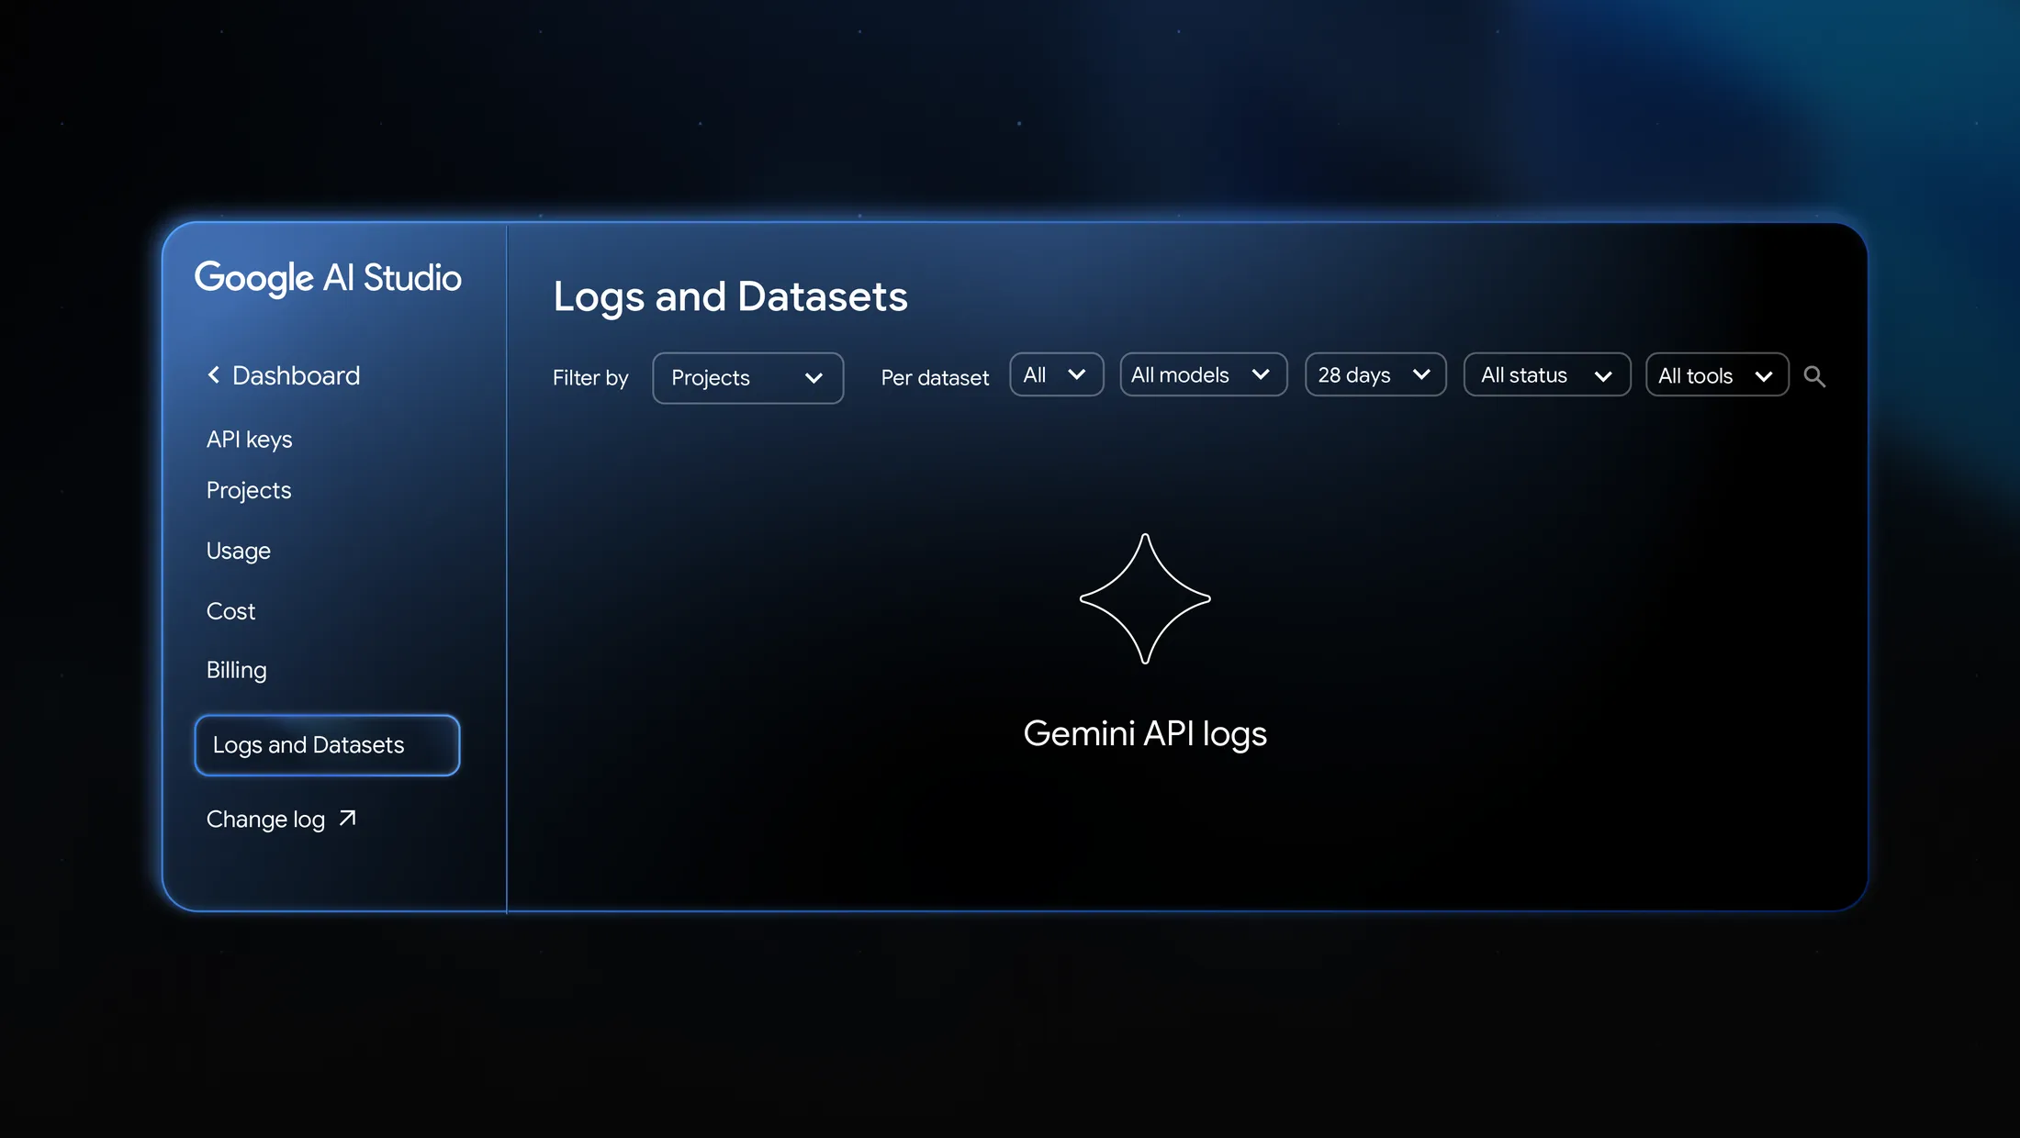Click the external link arrow next to Change log
The image size is (2020, 1138).
(346, 817)
